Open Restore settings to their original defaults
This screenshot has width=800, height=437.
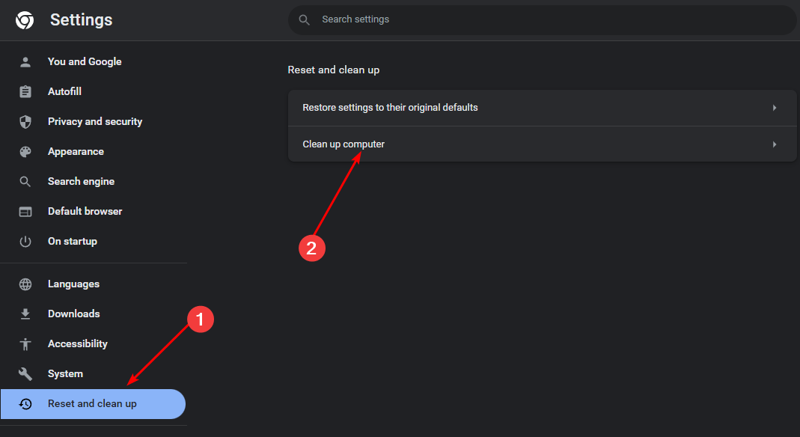[x=390, y=108]
